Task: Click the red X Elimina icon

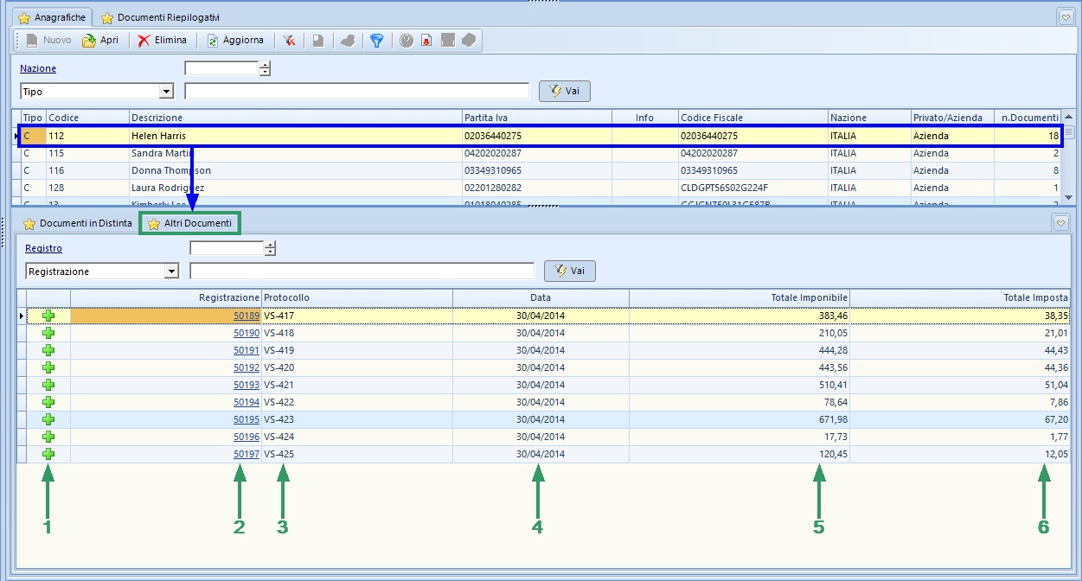Action: [x=144, y=41]
